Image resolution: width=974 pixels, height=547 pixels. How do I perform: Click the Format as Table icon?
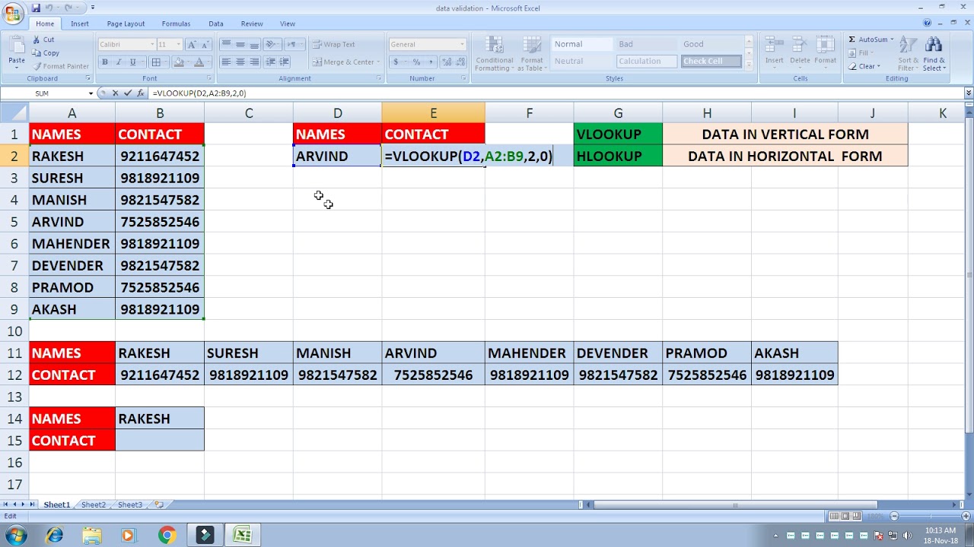532,46
